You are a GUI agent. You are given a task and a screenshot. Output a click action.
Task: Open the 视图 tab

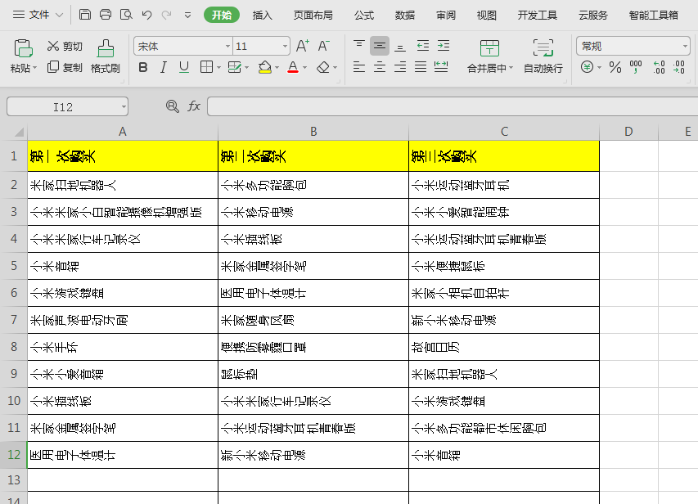point(487,16)
